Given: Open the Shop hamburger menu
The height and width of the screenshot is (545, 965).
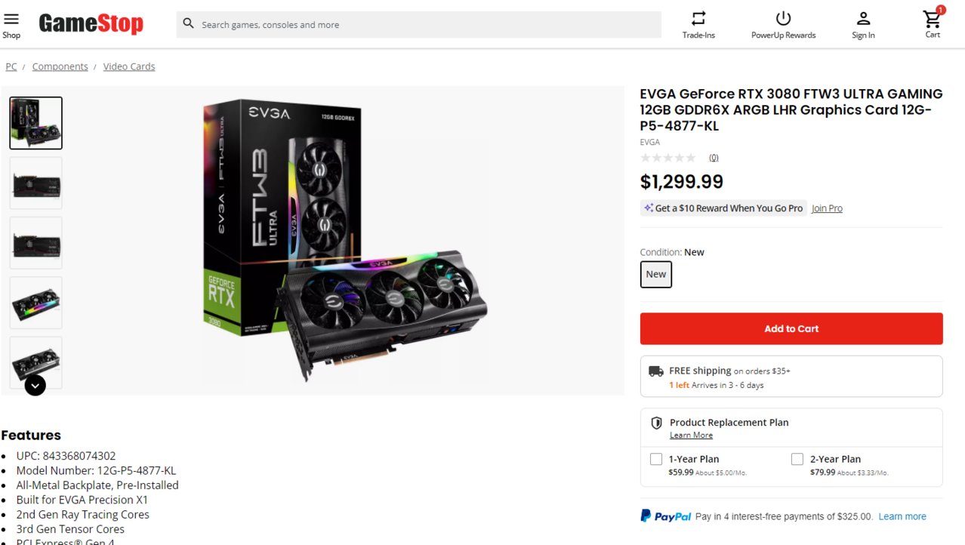Looking at the screenshot, I should [11, 24].
